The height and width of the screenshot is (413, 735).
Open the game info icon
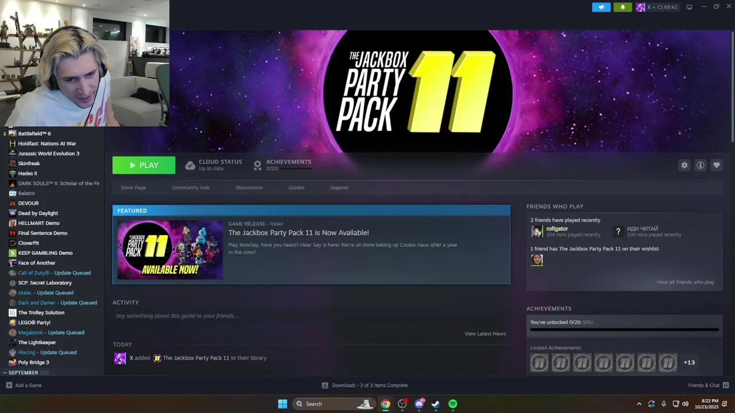(700, 165)
